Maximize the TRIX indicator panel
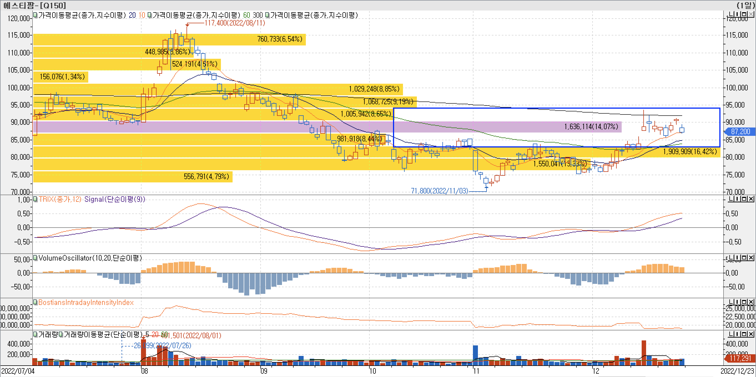 [x=744, y=199]
